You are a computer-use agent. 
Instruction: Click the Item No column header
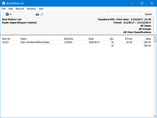(6, 39)
